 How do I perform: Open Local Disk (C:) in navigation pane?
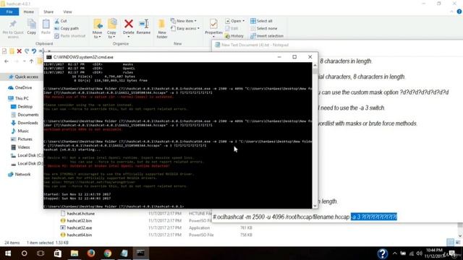26,155
